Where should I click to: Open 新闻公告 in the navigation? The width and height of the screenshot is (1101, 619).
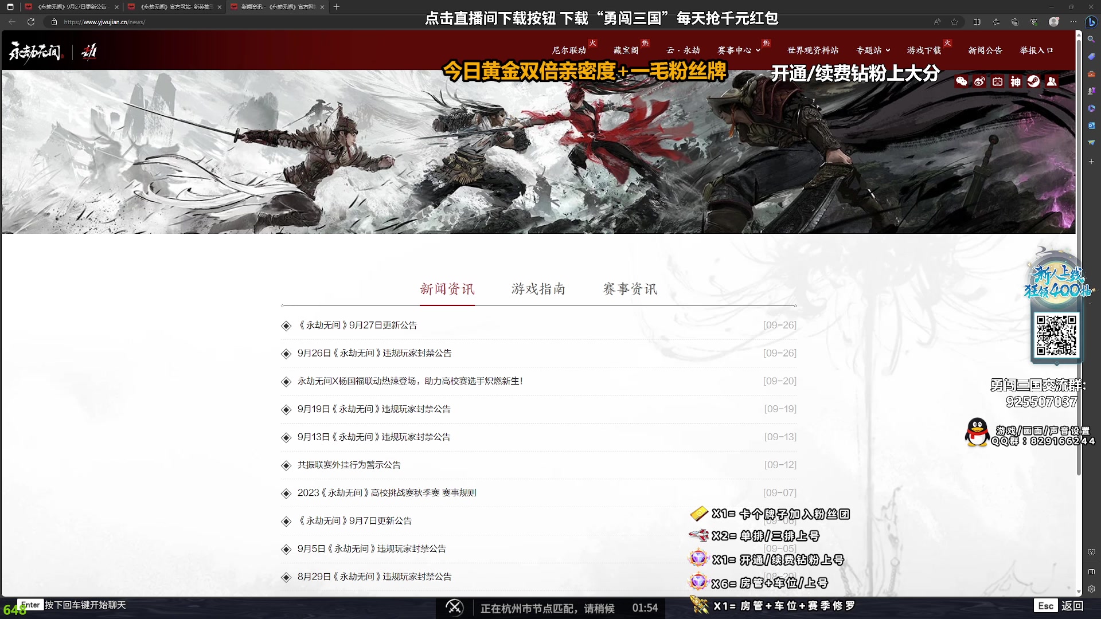click(x=985, y=50)
